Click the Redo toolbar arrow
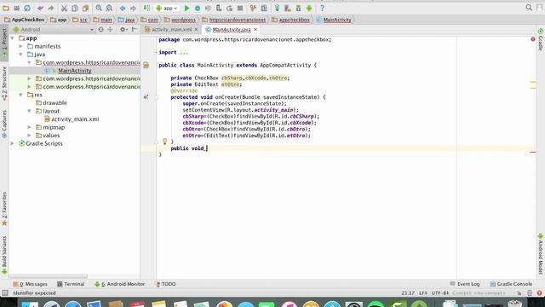 click(51, 8)
